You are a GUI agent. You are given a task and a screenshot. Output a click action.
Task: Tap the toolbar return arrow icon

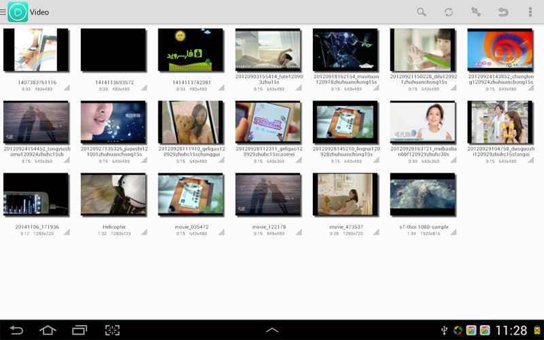(x=503, y=12)
